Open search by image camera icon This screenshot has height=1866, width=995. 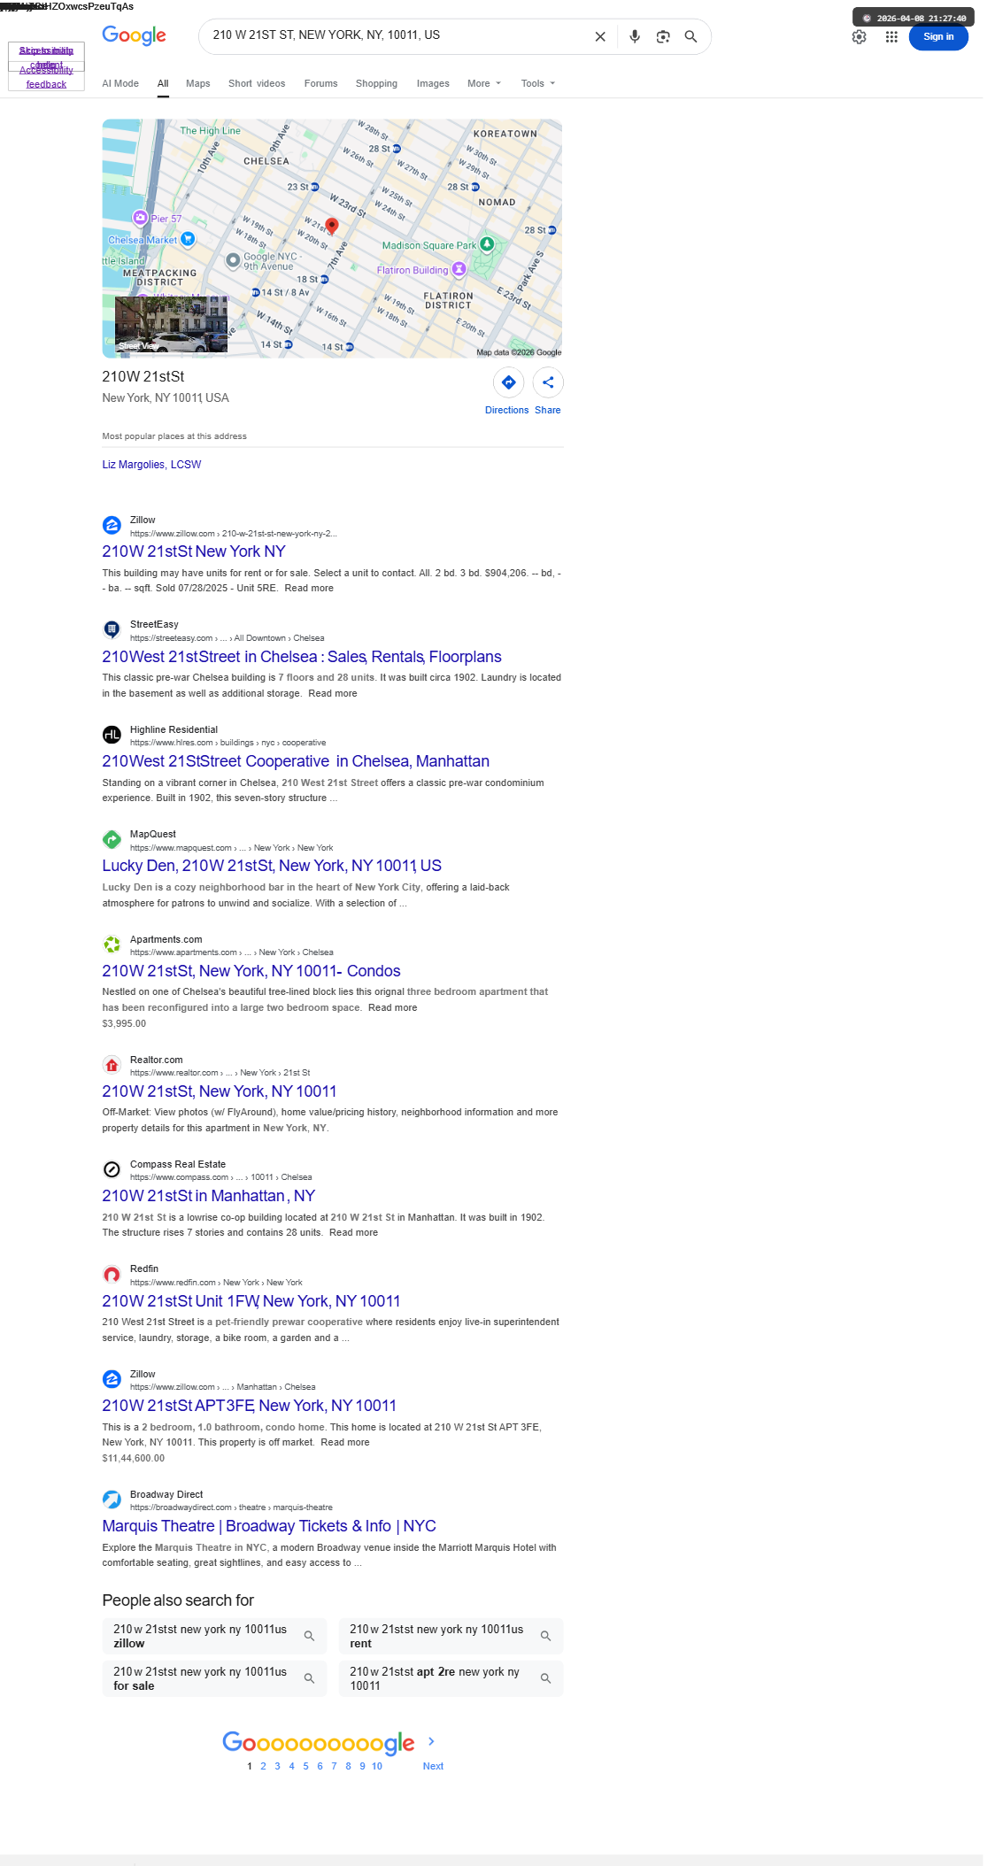click(x=663, y=36)
